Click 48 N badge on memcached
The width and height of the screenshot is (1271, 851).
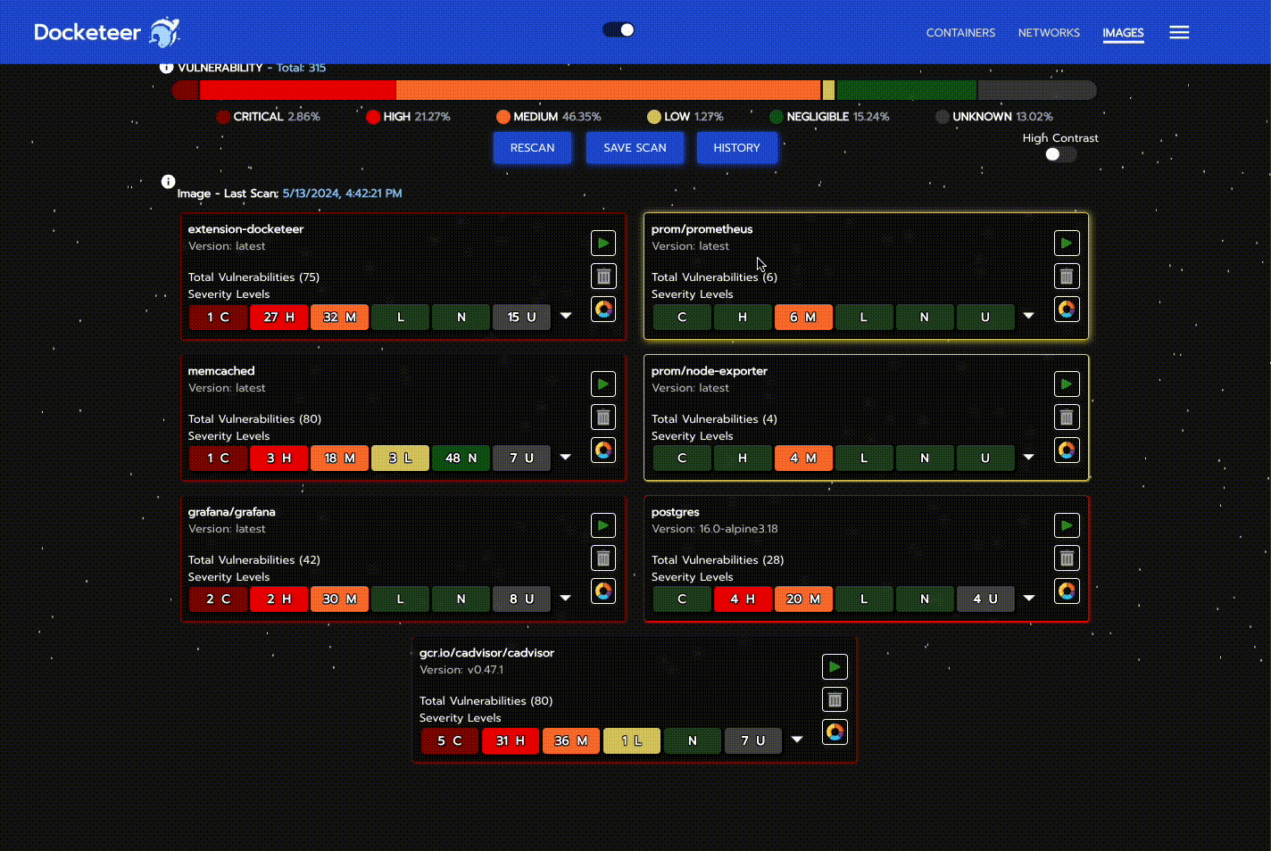(461, 459)
